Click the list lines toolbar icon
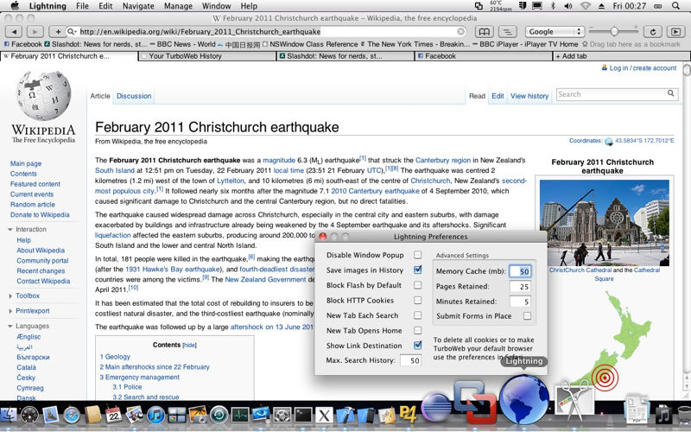The width and height of the screenshot is (691, 432). [x=507, y=32]
